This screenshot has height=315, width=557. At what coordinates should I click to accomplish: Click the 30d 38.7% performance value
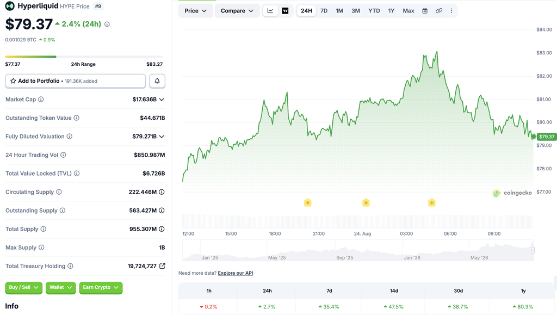pyautogui.click(x=458, y=306)
